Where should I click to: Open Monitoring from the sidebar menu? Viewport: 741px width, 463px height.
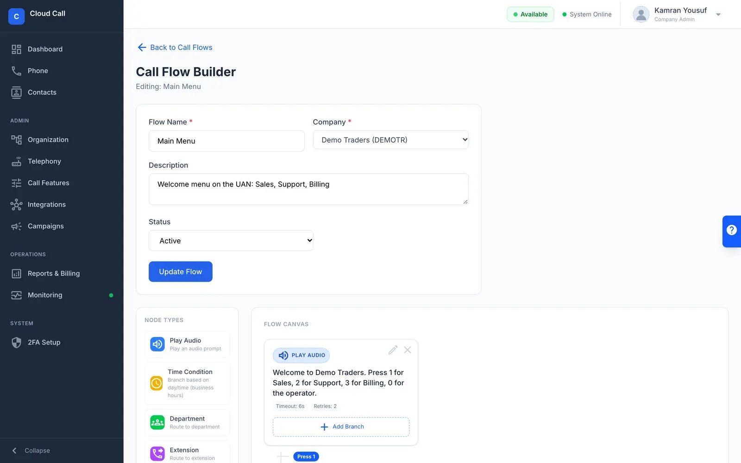coord(62,295)
